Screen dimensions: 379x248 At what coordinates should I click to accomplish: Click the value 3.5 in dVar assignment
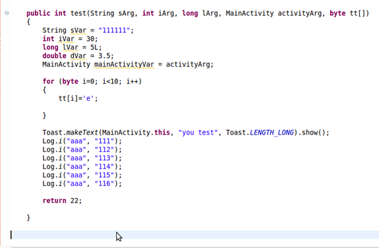(104, 55)
